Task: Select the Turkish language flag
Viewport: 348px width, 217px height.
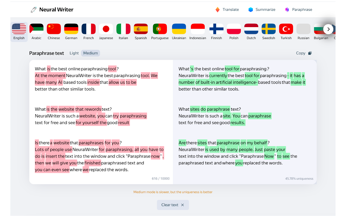Action: [286, 29]
